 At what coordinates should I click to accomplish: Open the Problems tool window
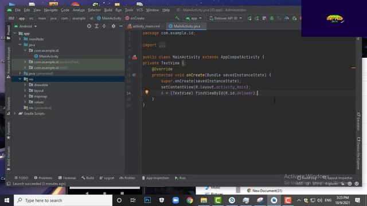click(43, 178)
